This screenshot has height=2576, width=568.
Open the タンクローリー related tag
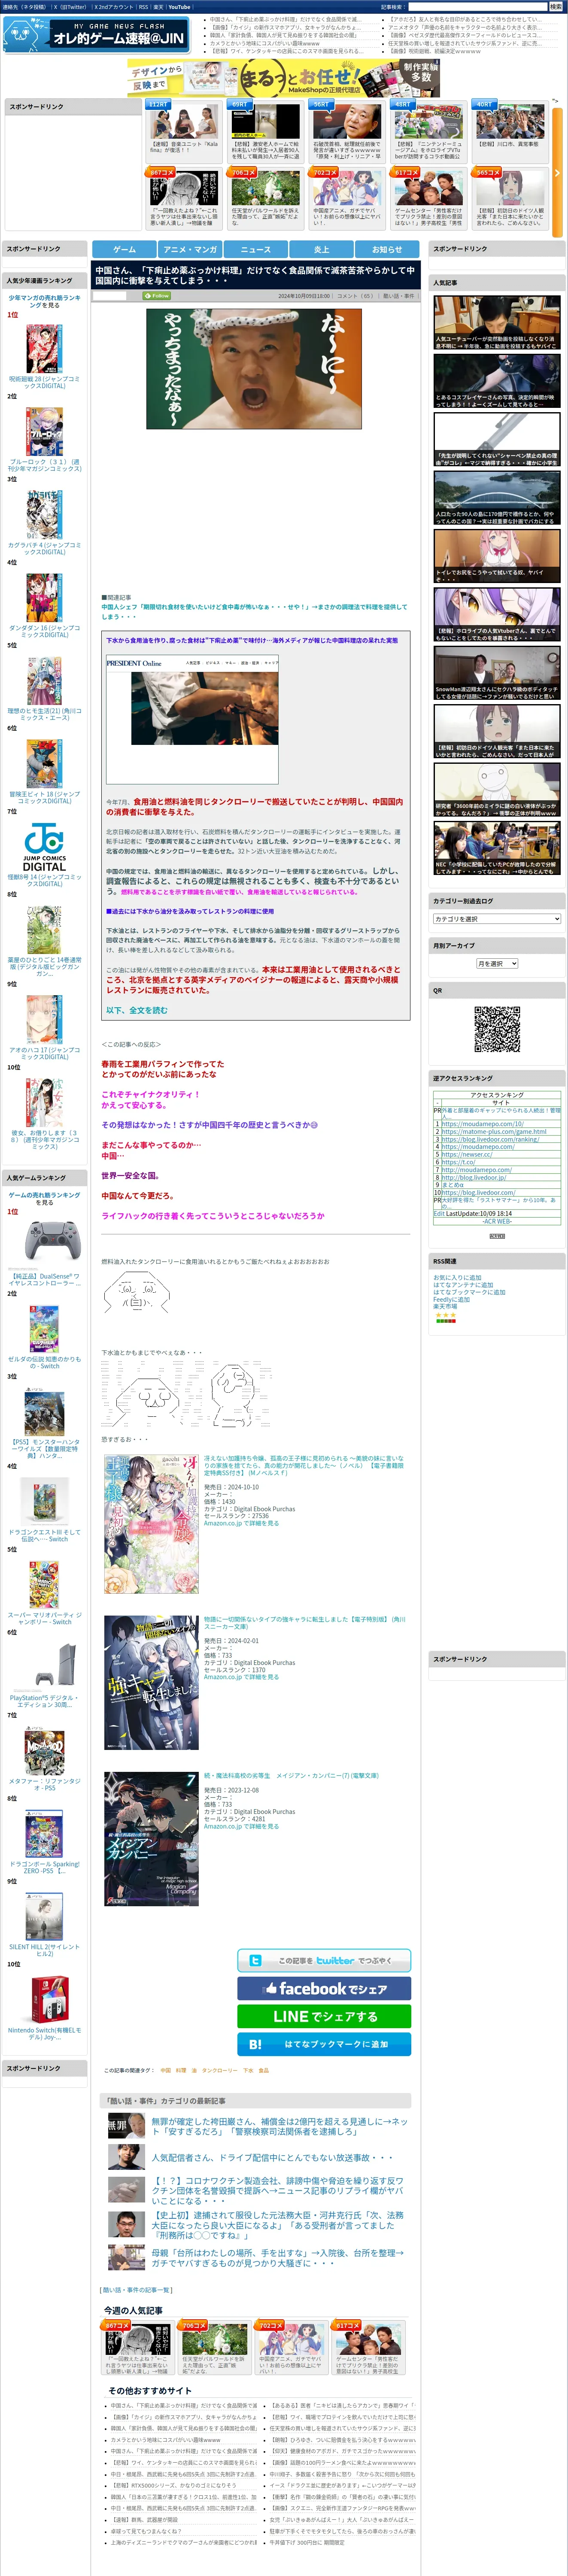[219, 2070]
